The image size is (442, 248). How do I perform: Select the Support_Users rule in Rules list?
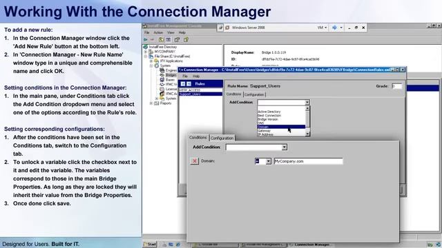200,94
